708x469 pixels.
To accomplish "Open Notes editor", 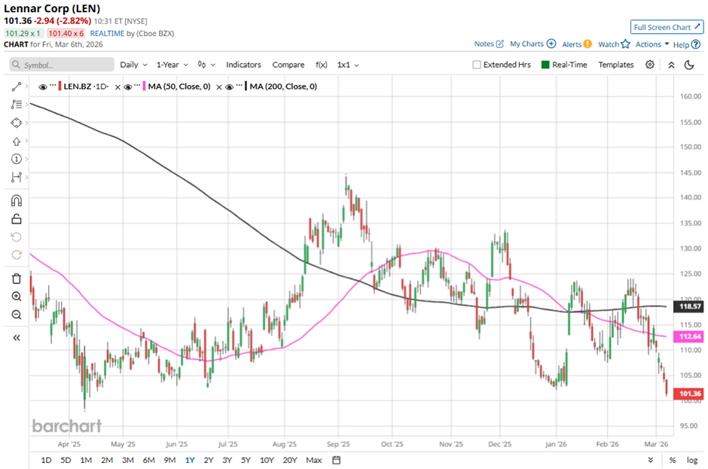I will pyautogui.click(x=489, y=44).
